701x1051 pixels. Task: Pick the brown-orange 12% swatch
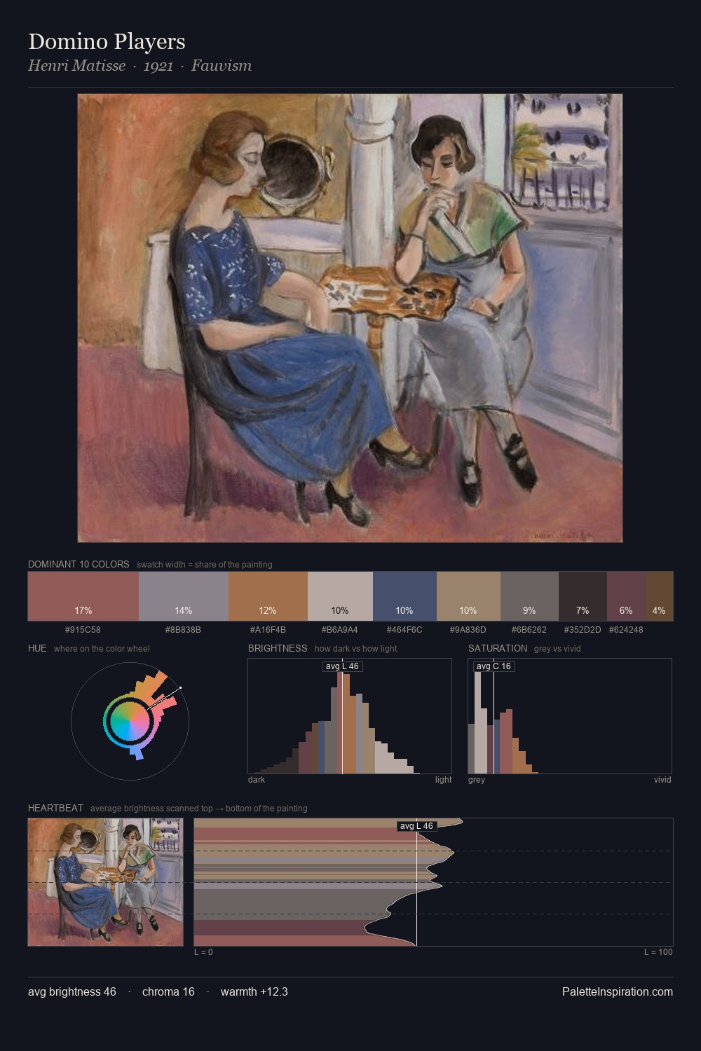268,596
